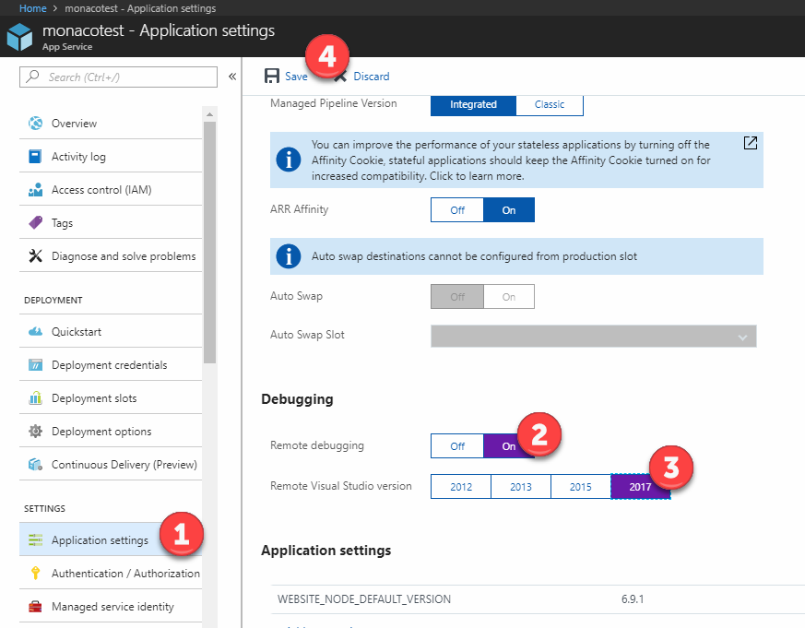This screenshot has width=805, height=628.
Task: Open Activity log in the sidebar
Action: click(x=111, y=156)
